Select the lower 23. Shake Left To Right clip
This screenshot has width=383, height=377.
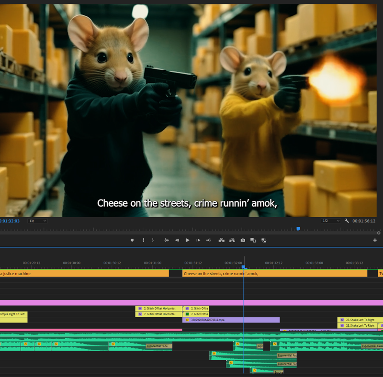pyautogui.click(x=357, y=325)
